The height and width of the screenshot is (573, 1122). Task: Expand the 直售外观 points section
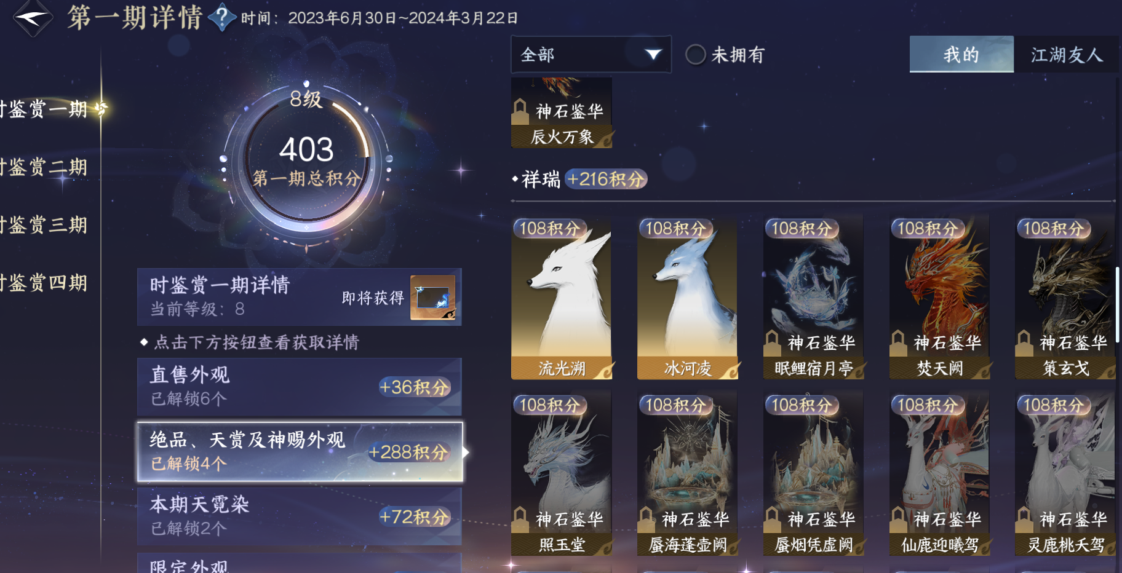[x=300, y=387]
